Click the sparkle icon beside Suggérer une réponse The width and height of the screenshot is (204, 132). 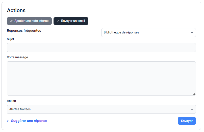8,121
